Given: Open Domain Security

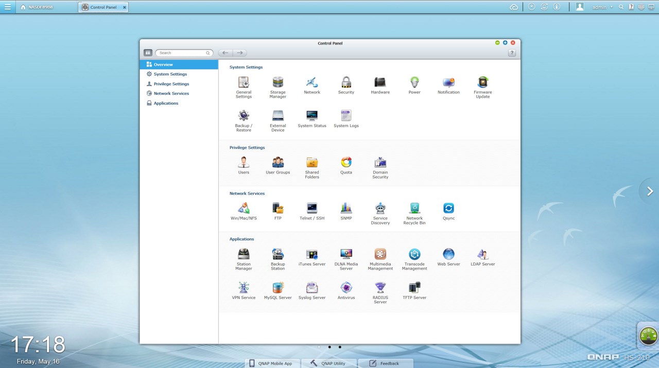Looking at the screenshot, I should [x=380, y=167].
